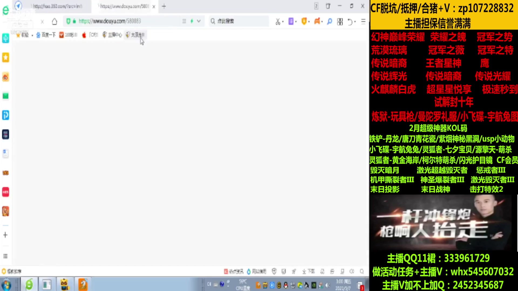Click the home button in browser toolbar
Image resolution: width=518 pixels, height=291 pixels.
point(54,21)
